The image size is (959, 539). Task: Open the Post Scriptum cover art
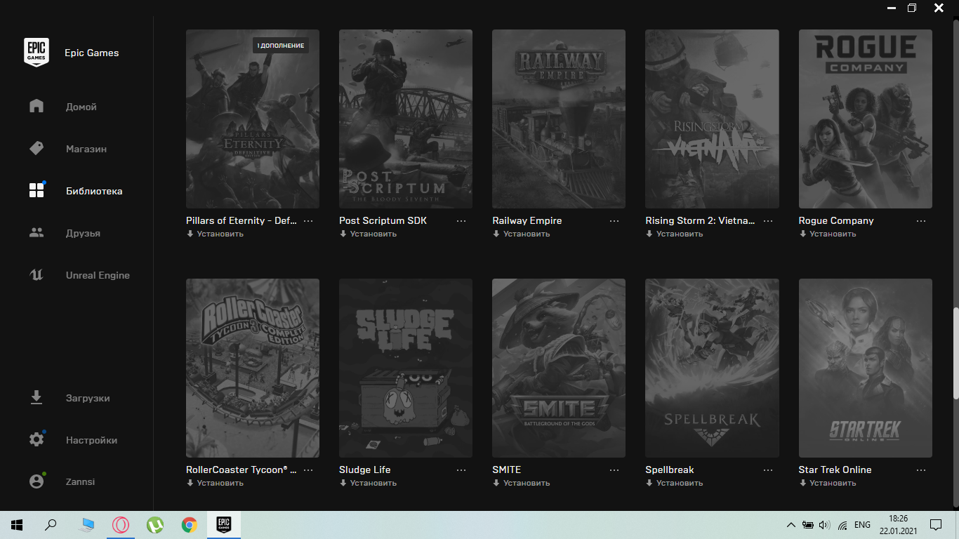[406, 119]
